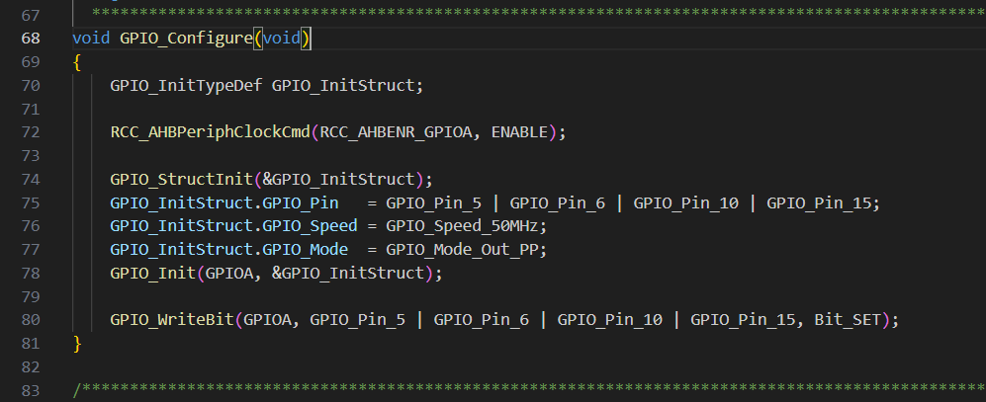Click the closing brace on line 81
986x402 pixels.
click(x=77, y=343)
